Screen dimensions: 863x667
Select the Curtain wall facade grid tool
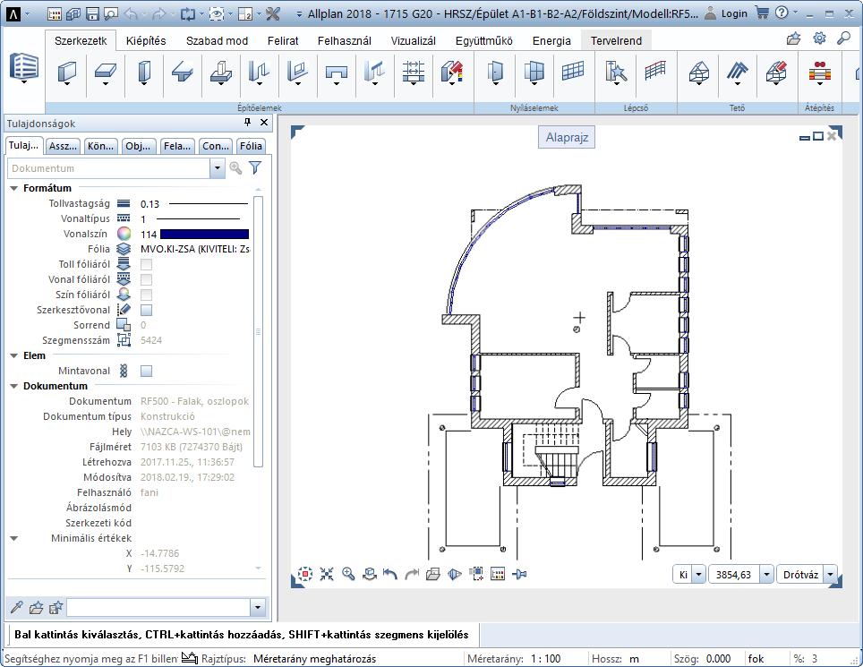[573, 71]
